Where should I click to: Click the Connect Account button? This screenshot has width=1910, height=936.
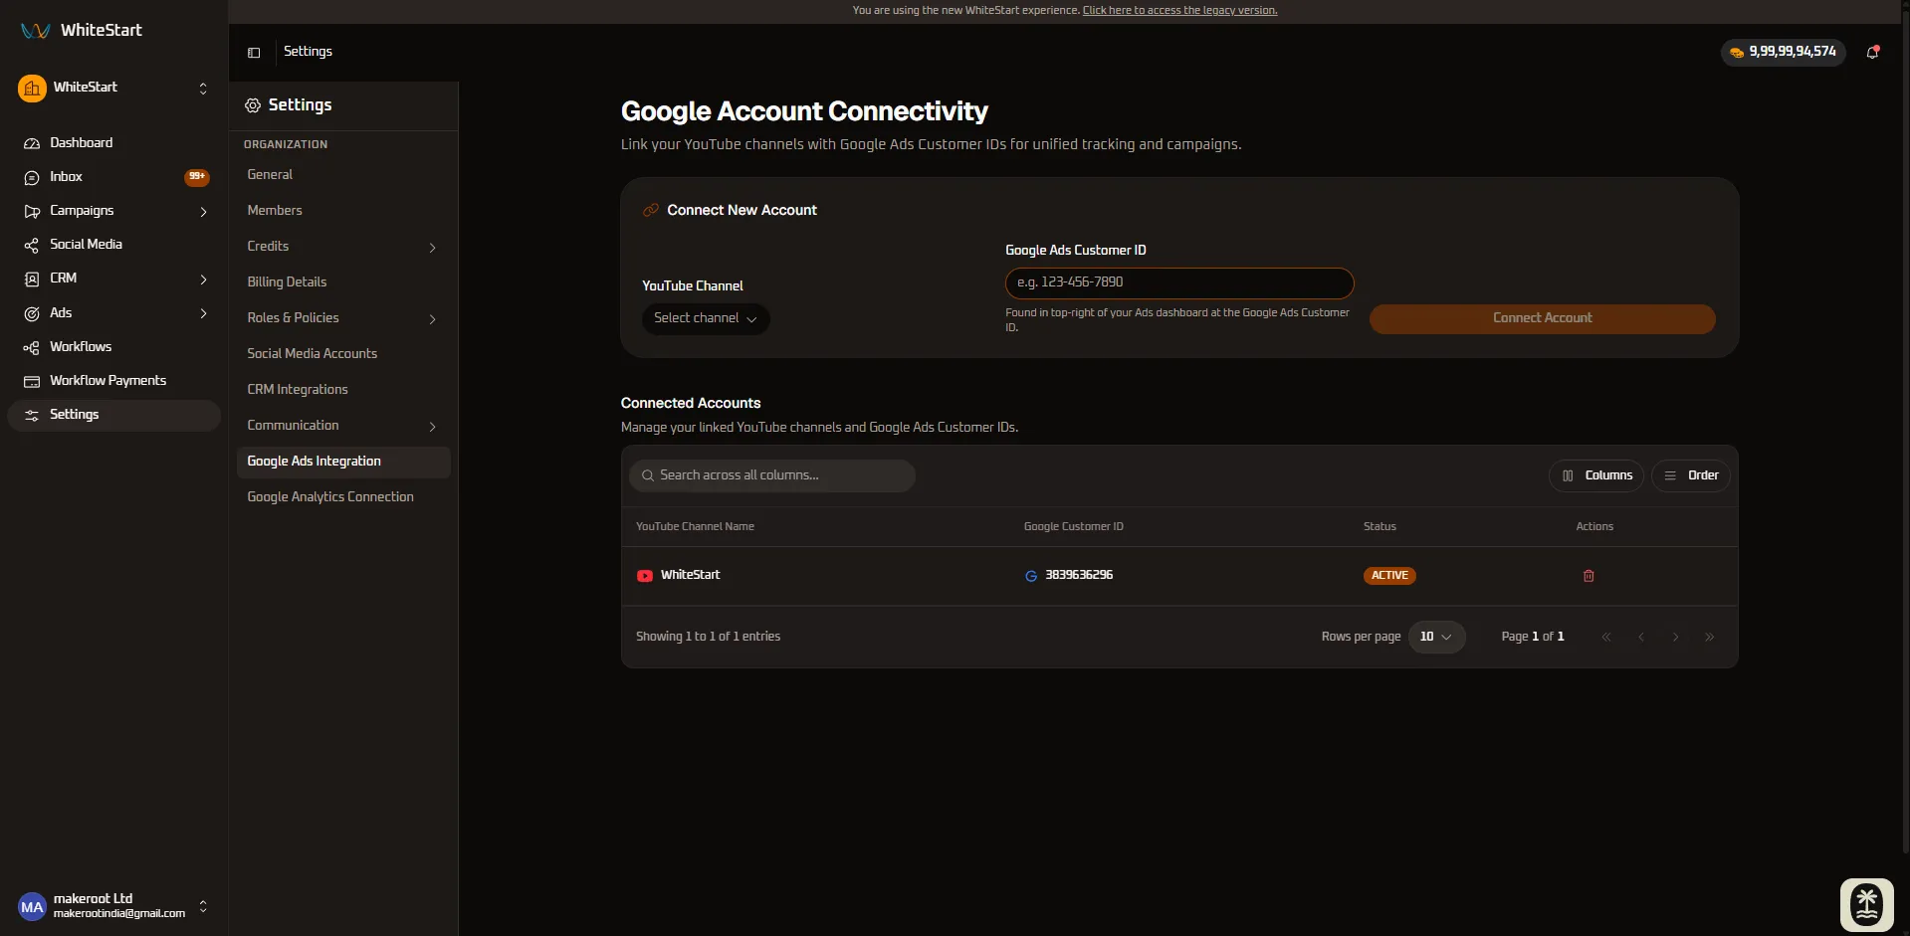tap(1542, 318)
